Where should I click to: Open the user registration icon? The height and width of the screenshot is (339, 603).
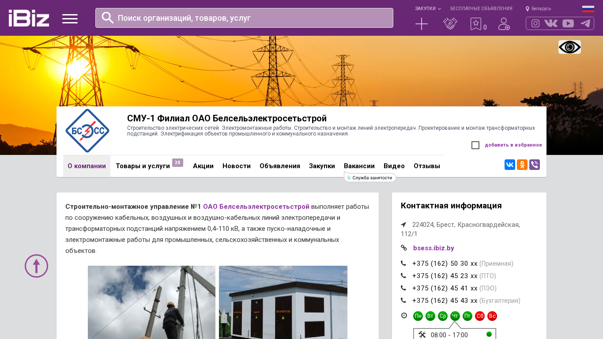[504, 24]
